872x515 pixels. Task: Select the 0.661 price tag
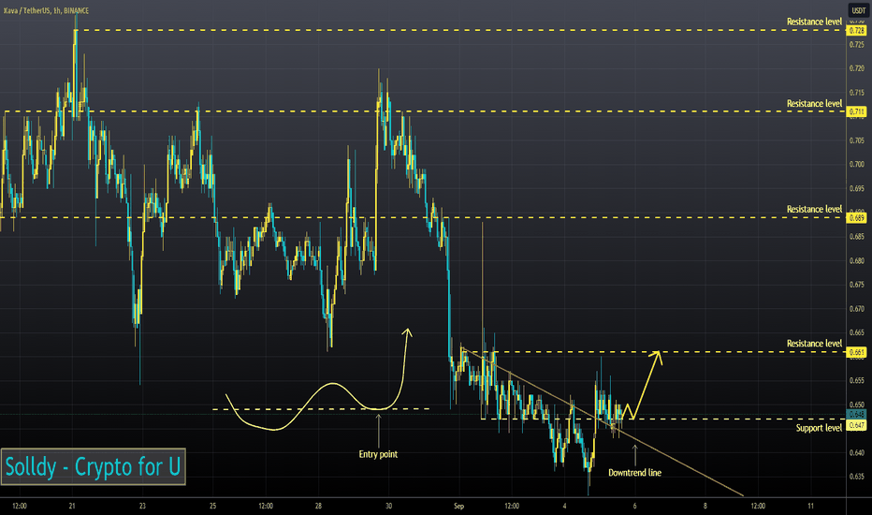point(857,352)
